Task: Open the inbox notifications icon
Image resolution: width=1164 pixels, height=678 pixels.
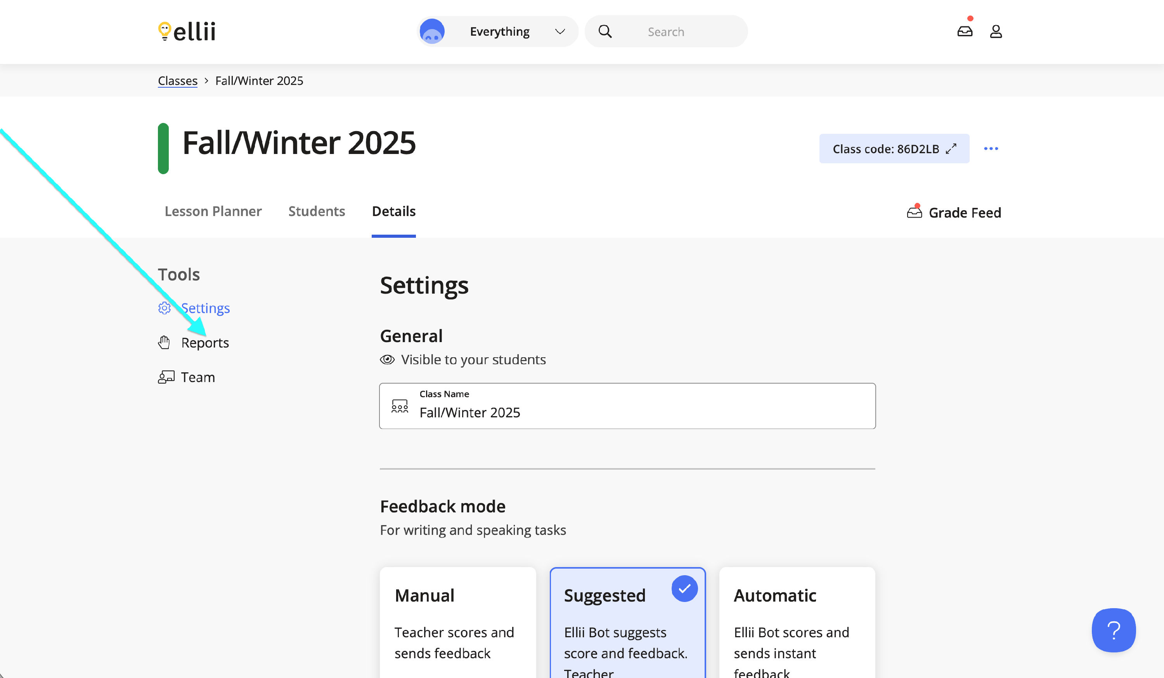Action: 965,31
